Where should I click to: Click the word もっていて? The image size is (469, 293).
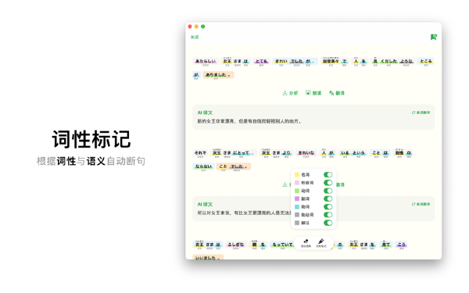coord(282,245)
